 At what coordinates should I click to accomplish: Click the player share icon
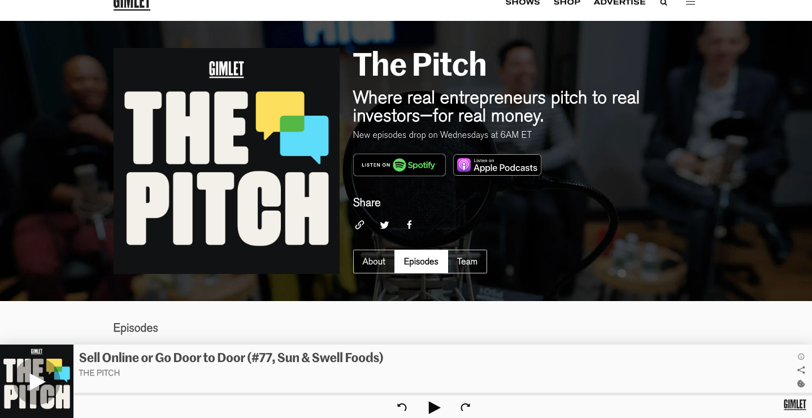(x=801, y=370)
